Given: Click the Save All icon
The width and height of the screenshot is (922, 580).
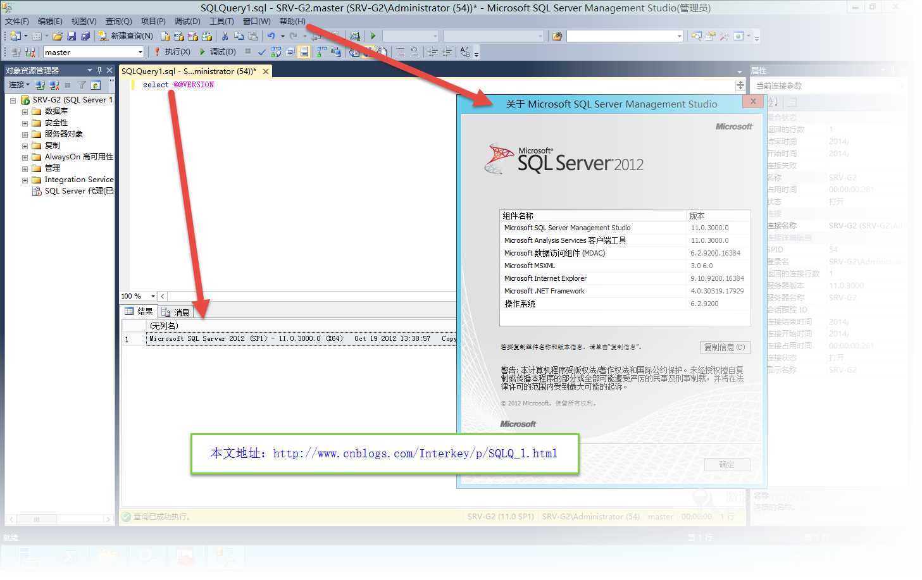Looking at the screenshot, I should (x=85, y=36).
